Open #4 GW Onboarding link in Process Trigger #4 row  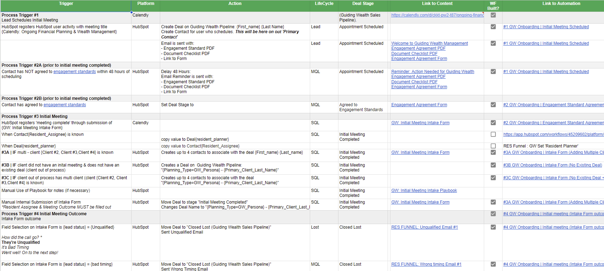pos(553,214)
